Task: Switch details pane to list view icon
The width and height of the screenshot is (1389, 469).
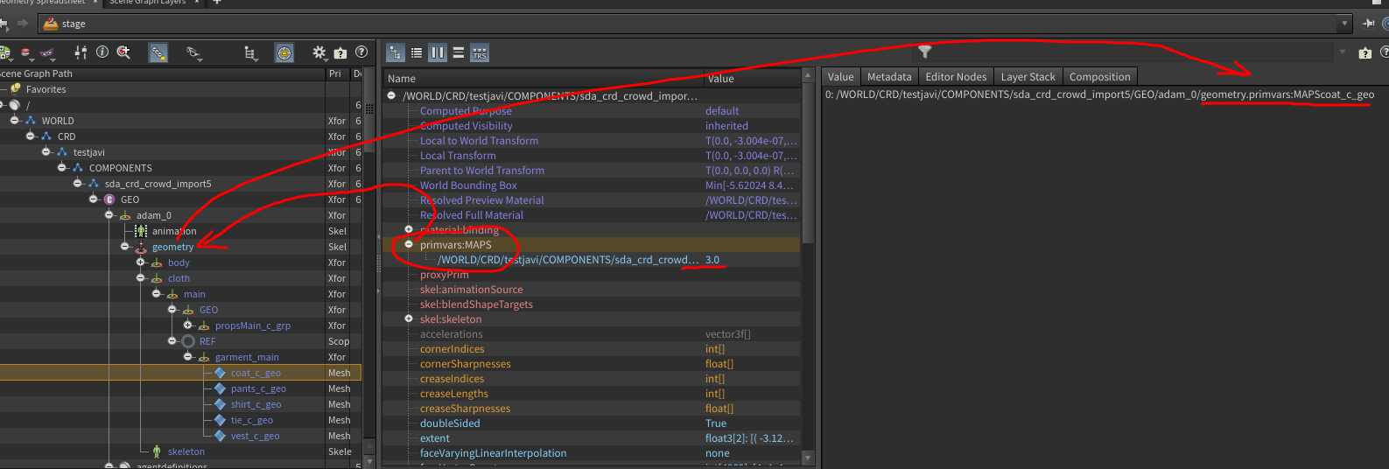Action: [x=417, y=53]
